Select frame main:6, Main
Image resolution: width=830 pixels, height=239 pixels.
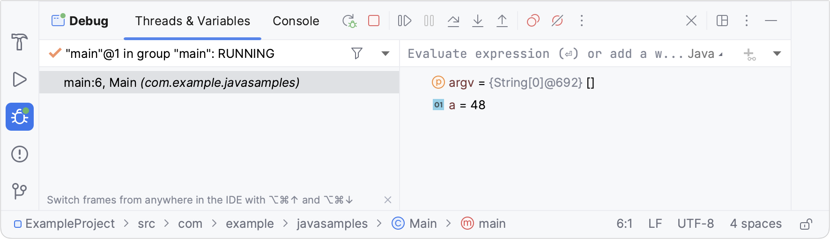[219, 82]
